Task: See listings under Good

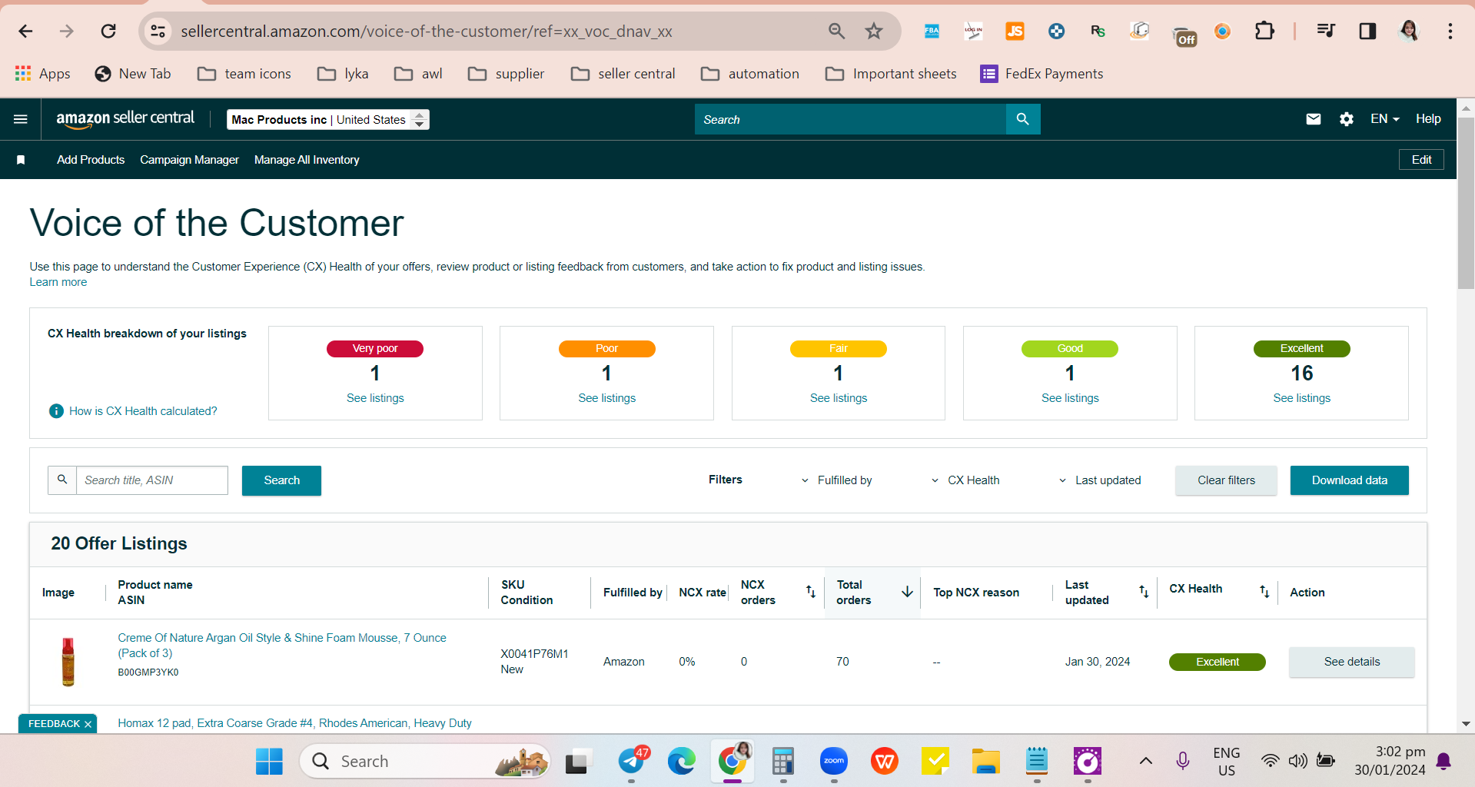Action: coord(1070,398)
